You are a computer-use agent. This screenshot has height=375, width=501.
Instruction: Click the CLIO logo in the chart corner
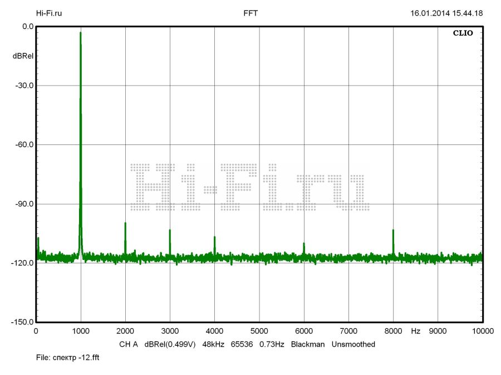pos(463,33)
